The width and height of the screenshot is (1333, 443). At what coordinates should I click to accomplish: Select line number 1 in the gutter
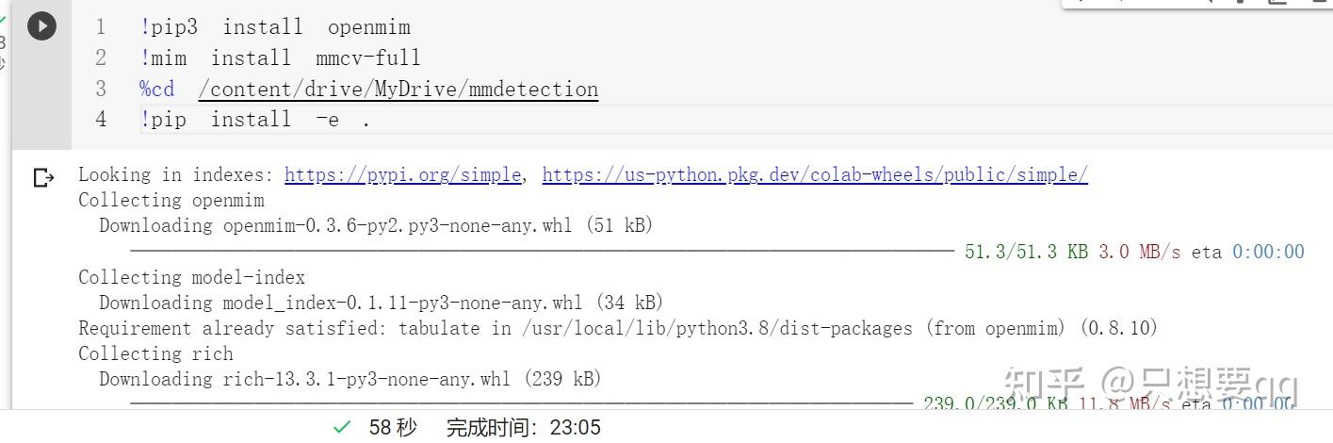(x=101, y=27)
